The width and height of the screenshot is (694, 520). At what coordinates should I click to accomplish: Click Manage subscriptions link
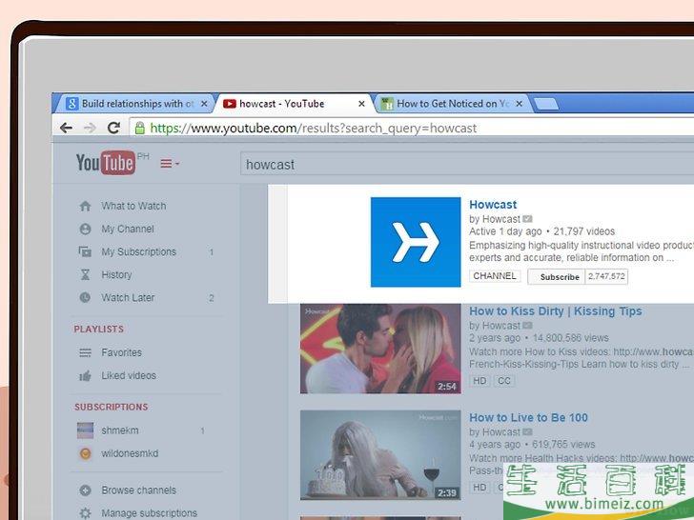pos(149,513)
